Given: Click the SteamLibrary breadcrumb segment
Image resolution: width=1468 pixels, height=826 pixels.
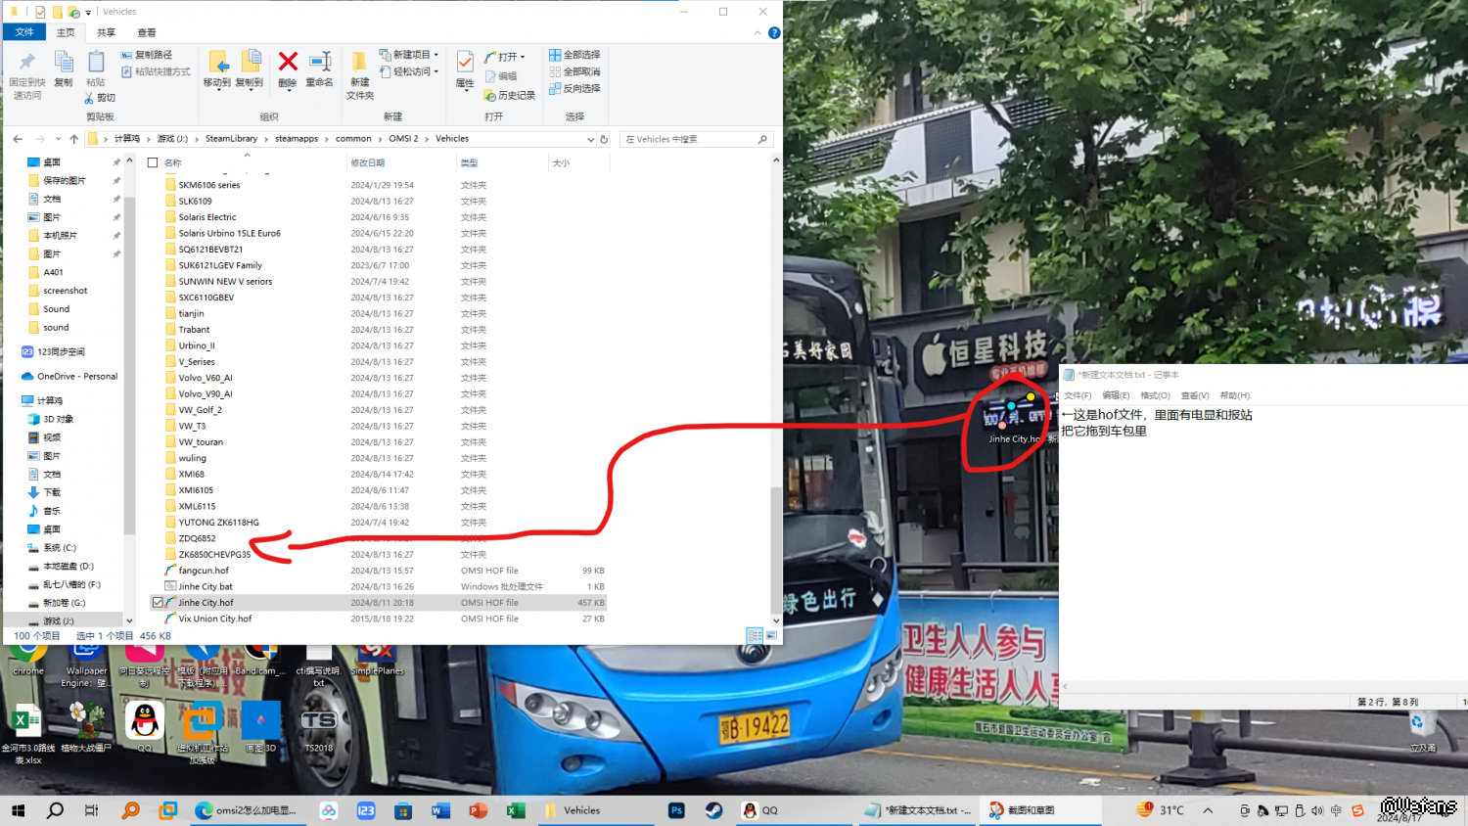Looking at the screenshot, I should pyautogui.click(x=231, y=139).
